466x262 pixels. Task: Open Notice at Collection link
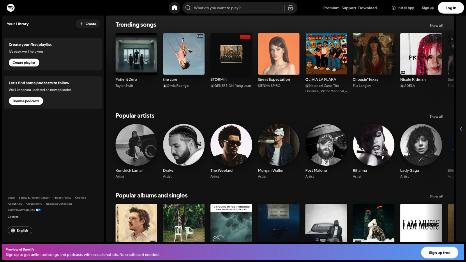59,204
